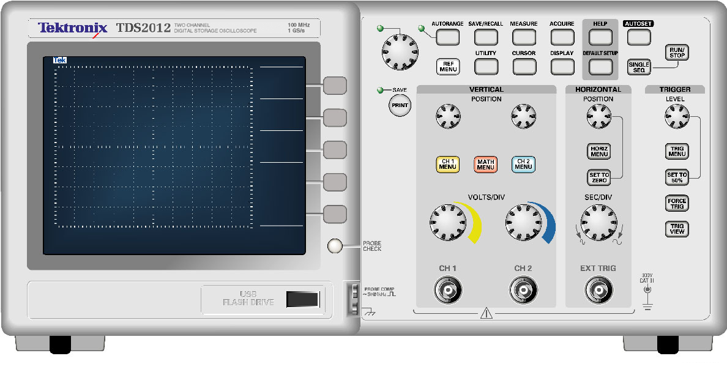The image size is (727, 375).
Task: Click the right VOLTS/DIV knob with blue arc
Action: (x=523, y=223)
